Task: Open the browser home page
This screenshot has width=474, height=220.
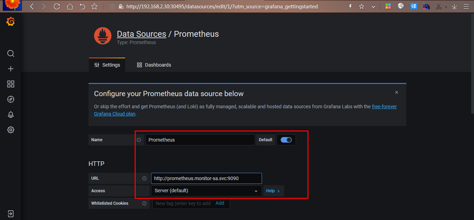Action: [x=70, y=6]
